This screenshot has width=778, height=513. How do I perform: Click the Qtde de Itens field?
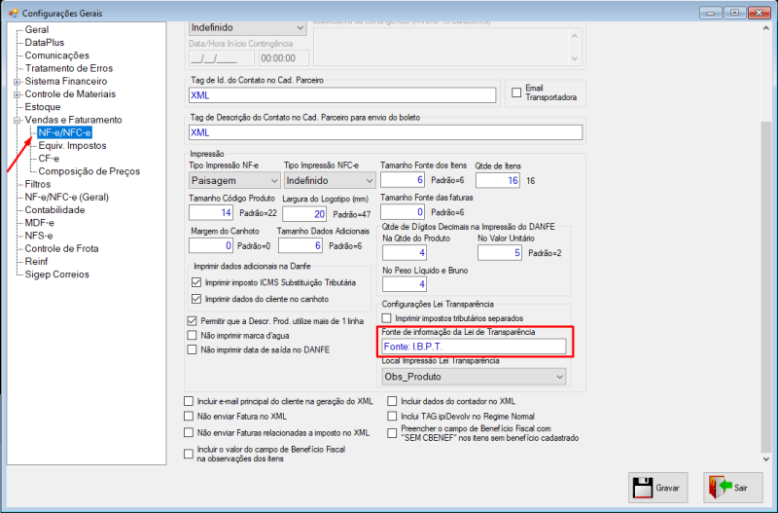pos(498,180)
